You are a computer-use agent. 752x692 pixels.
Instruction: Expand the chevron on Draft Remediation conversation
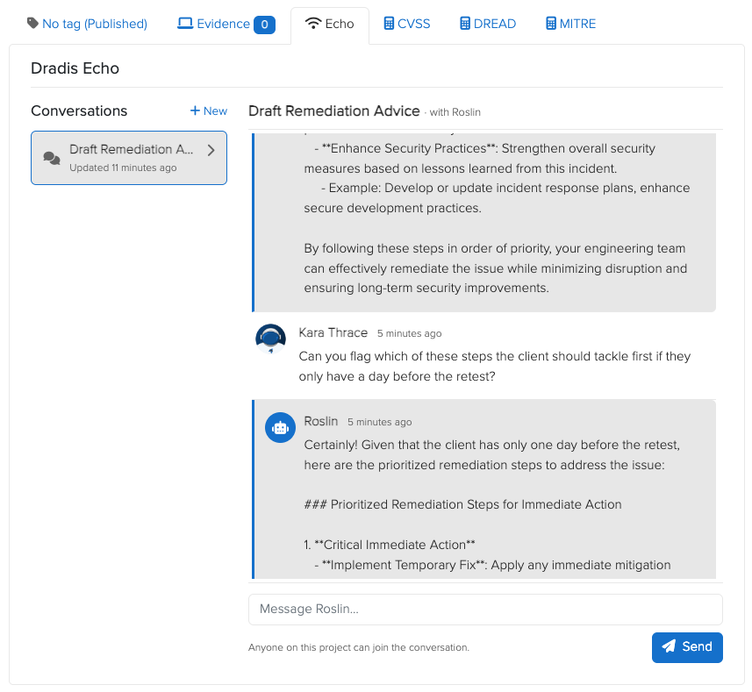211,151
